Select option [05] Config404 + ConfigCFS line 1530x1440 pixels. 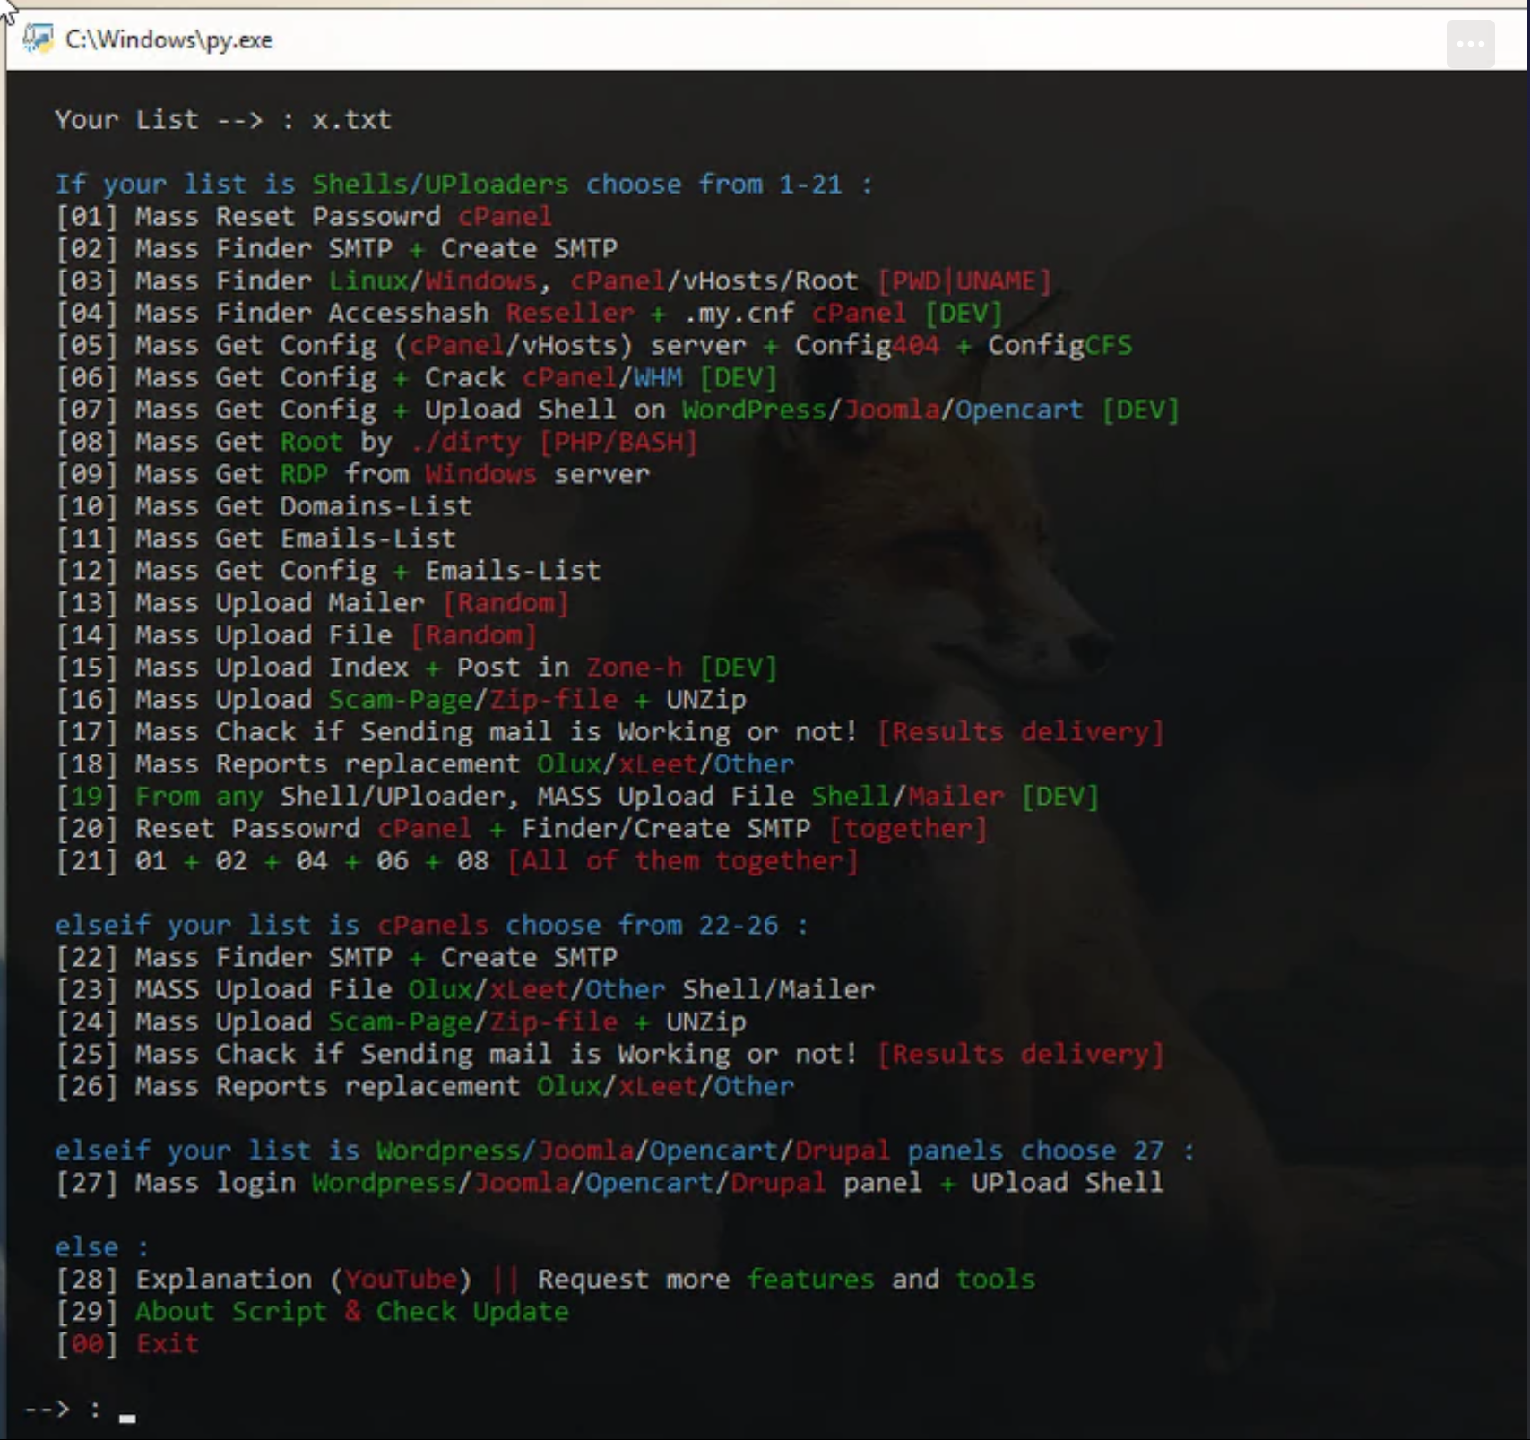(593, 345)
